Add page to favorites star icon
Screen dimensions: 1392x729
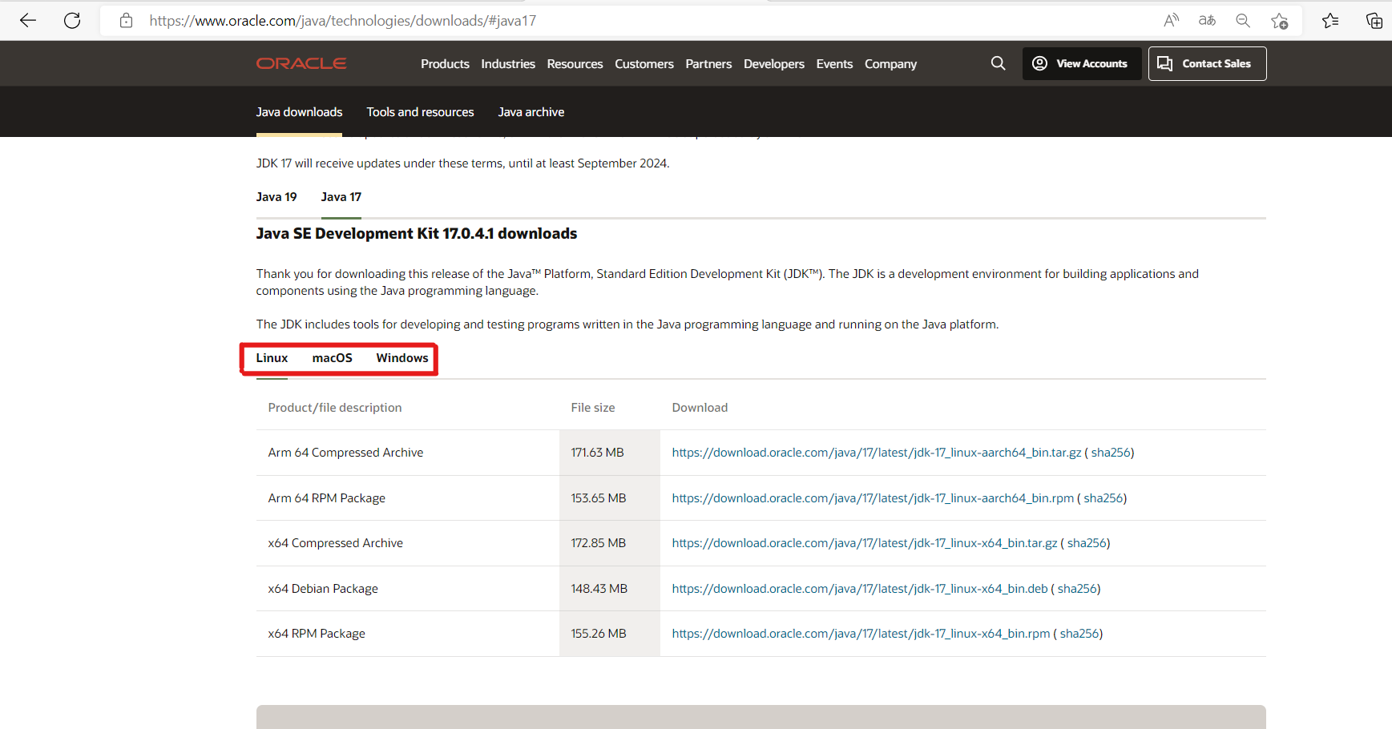coord(1280,21)
